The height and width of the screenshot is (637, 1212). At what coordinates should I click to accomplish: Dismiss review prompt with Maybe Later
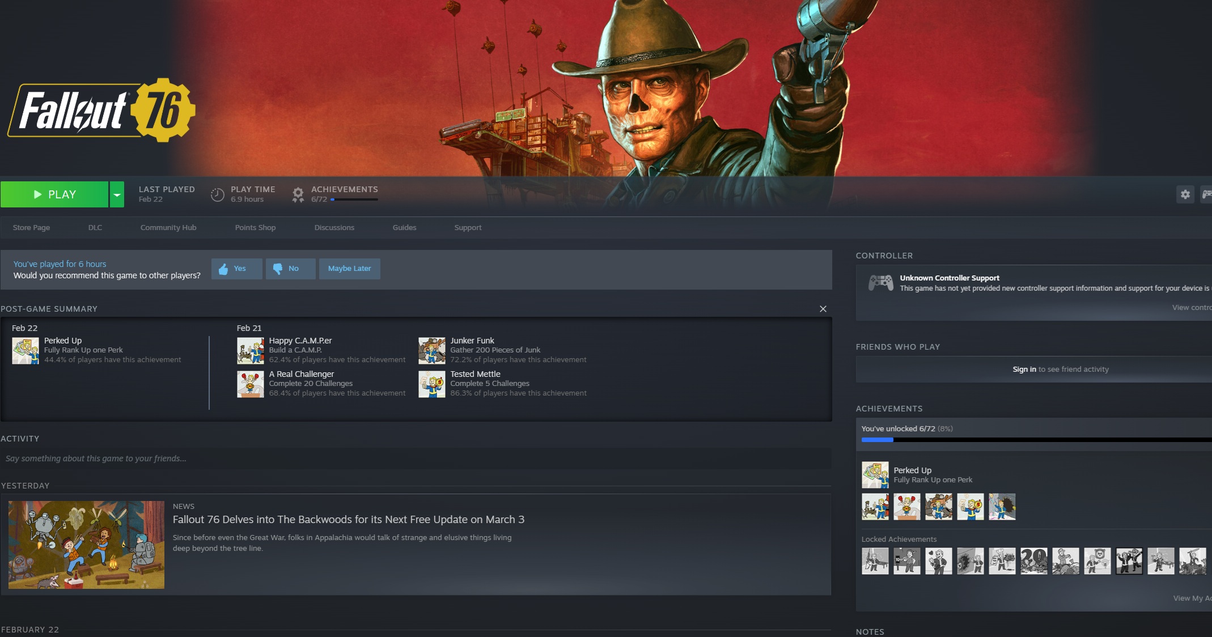click(x=349, y=269)
